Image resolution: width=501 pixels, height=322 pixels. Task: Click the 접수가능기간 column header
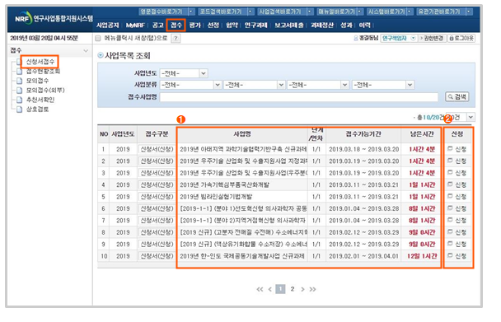[363, 134]
